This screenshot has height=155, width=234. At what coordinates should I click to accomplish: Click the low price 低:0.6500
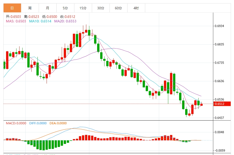point(50,17)
